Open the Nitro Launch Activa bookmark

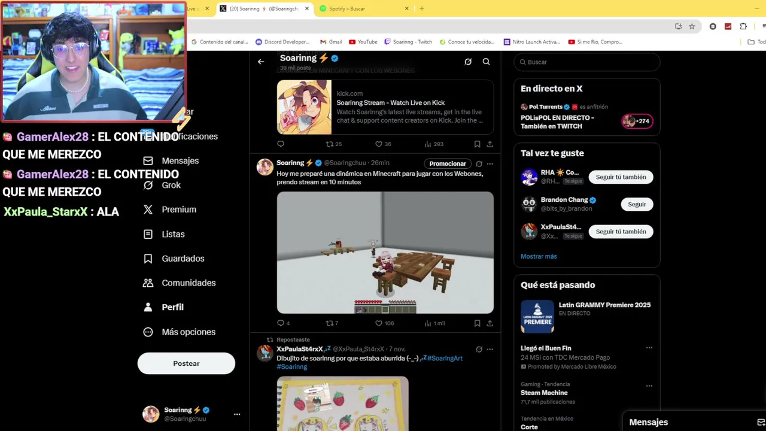532,42
